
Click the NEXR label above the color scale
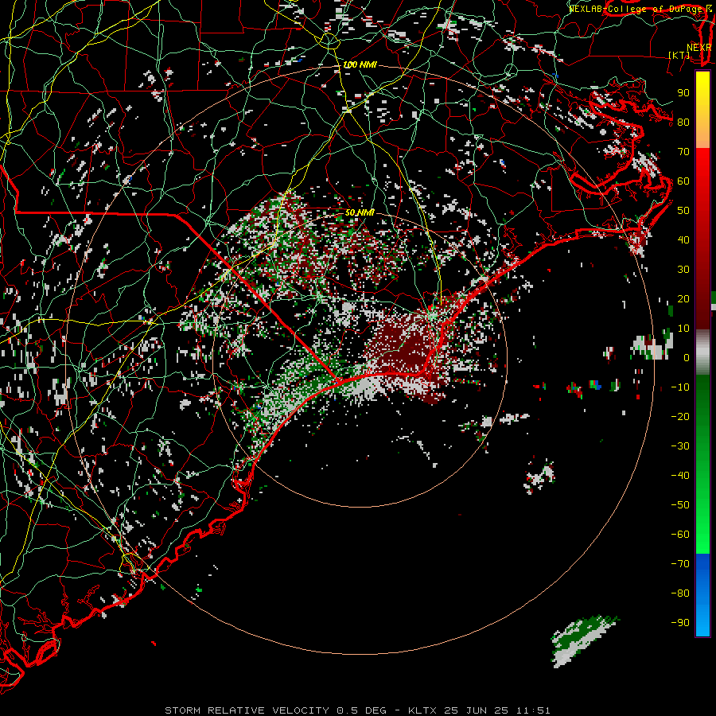click(699, 48)
